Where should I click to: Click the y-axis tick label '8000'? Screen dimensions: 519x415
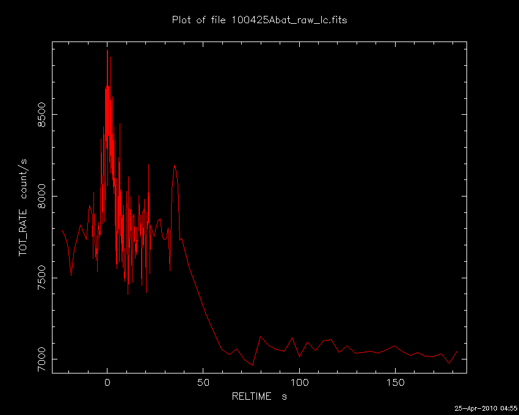42,197
